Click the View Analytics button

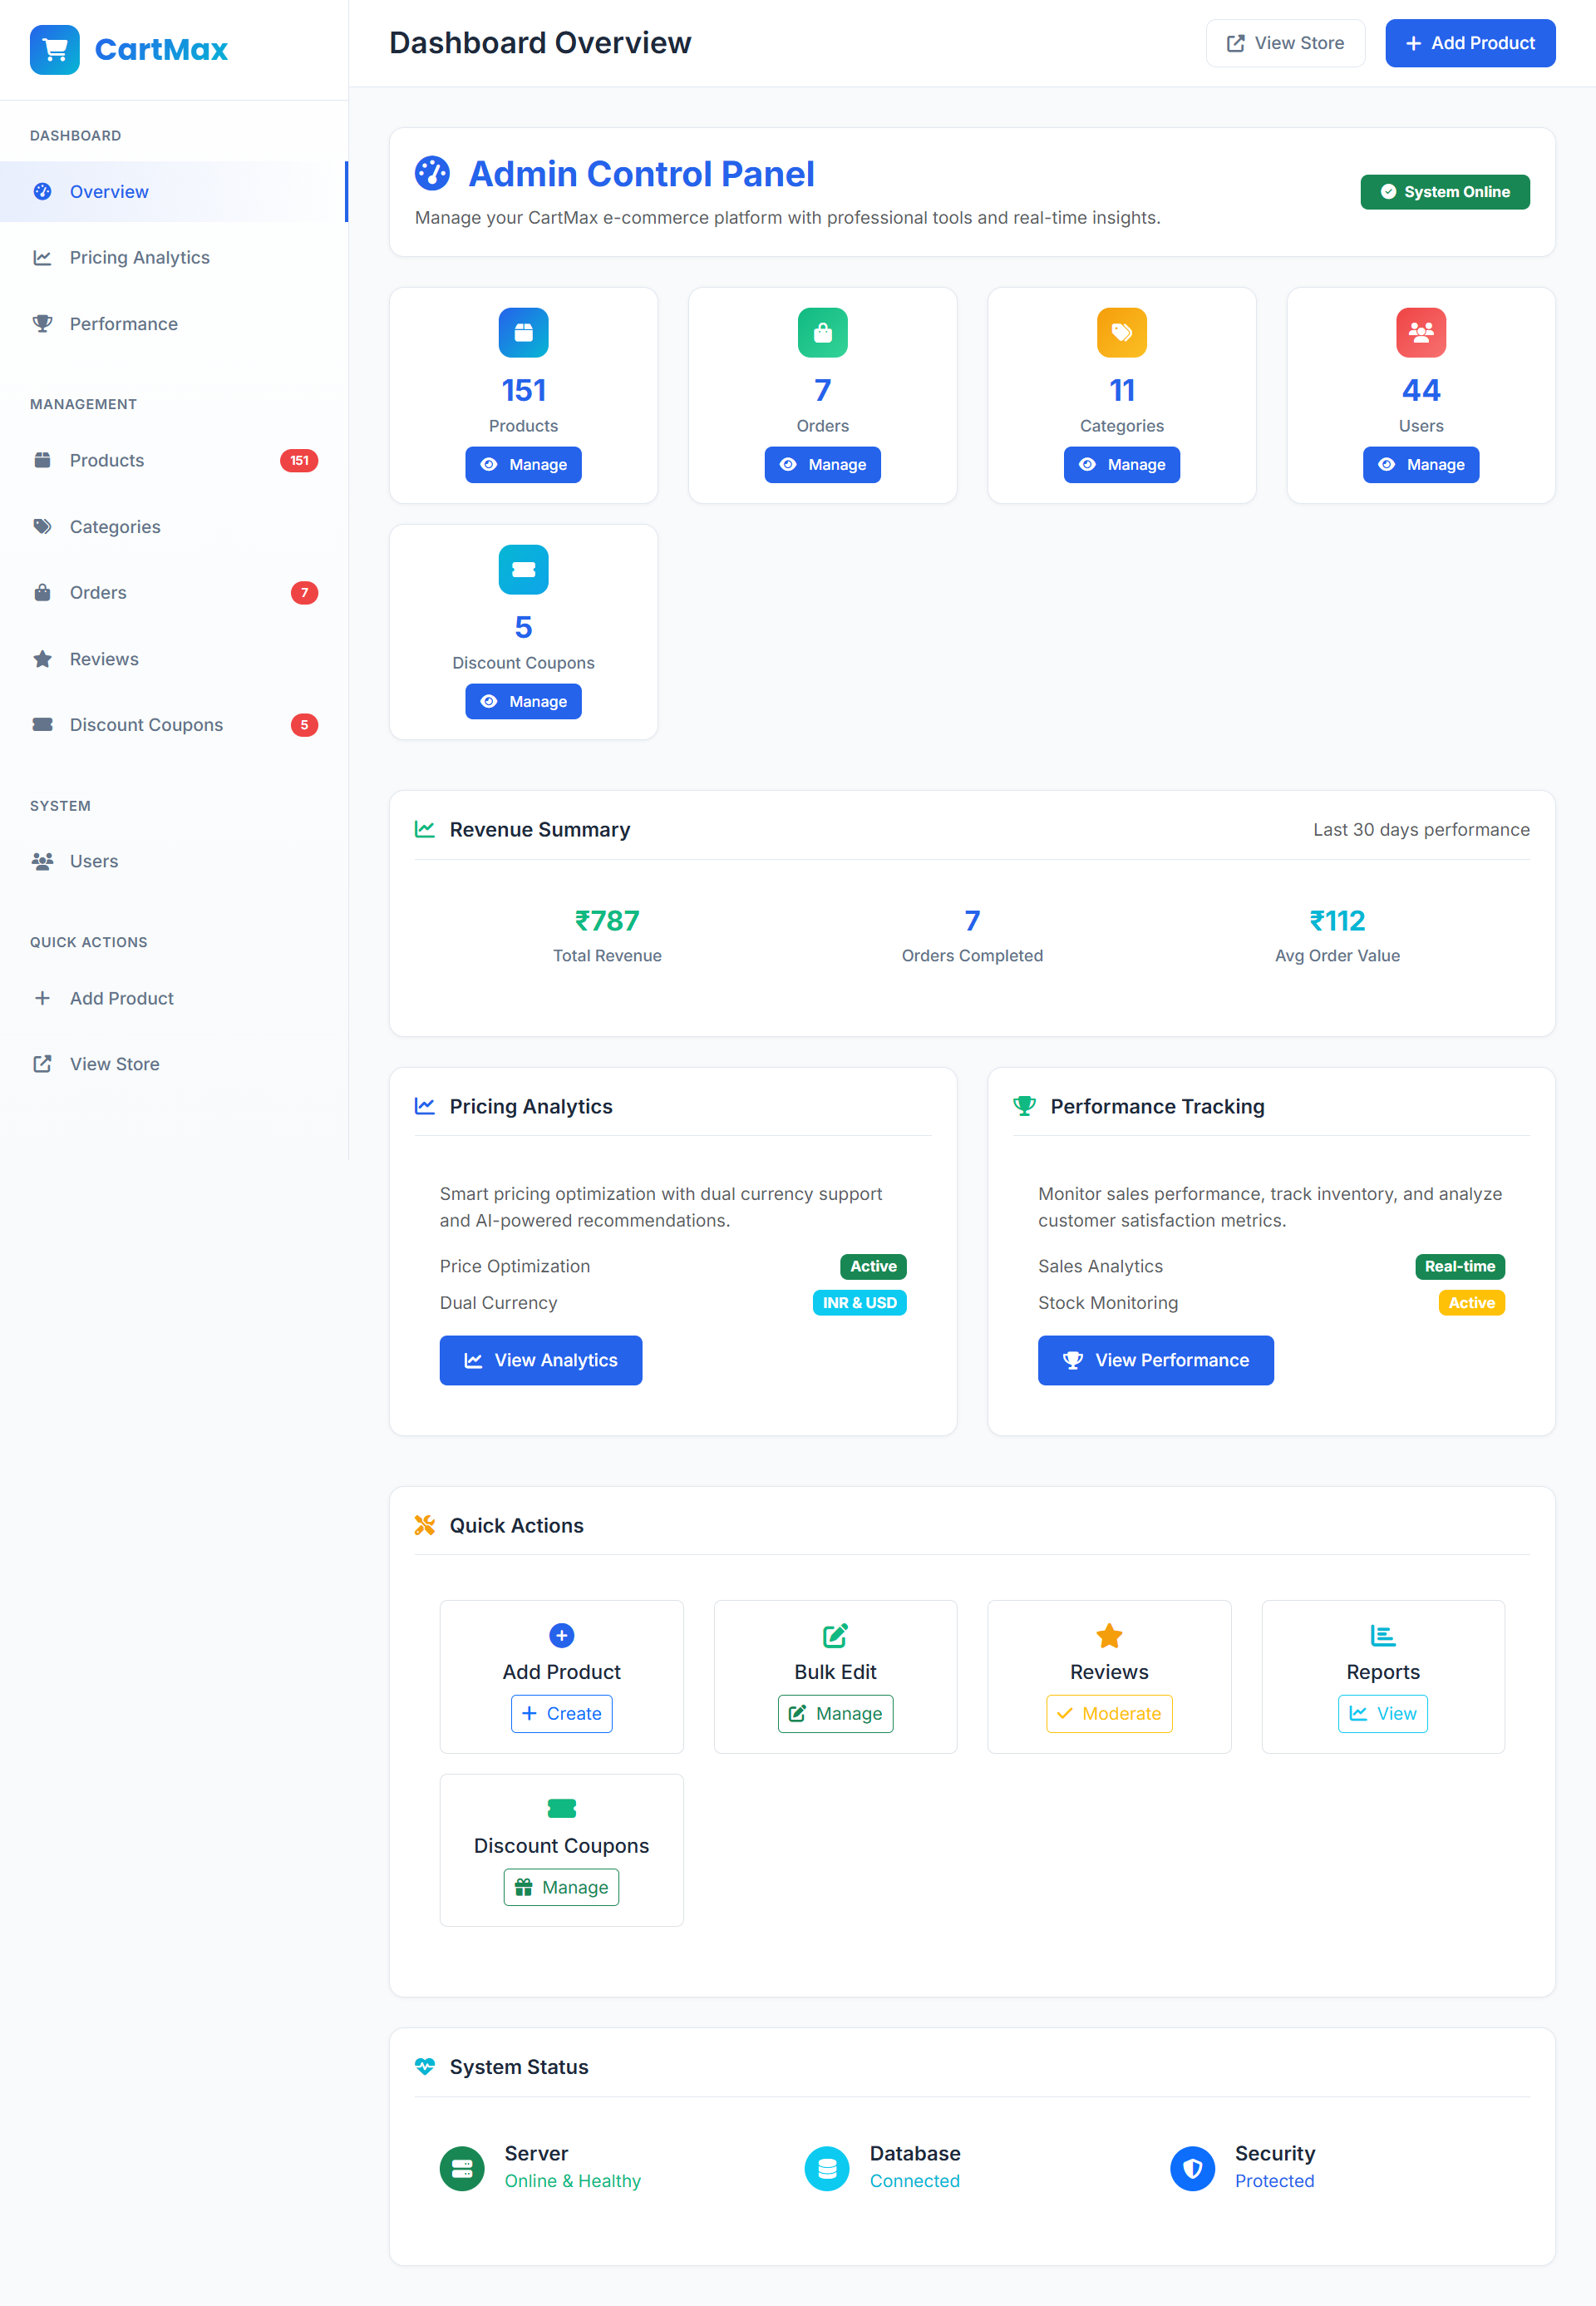[541, 1360]
